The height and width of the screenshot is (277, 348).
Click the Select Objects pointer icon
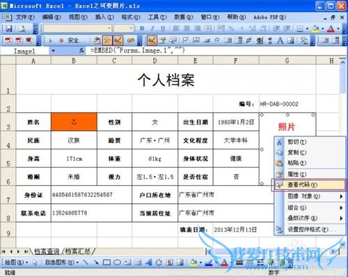(x=35, y=262)
